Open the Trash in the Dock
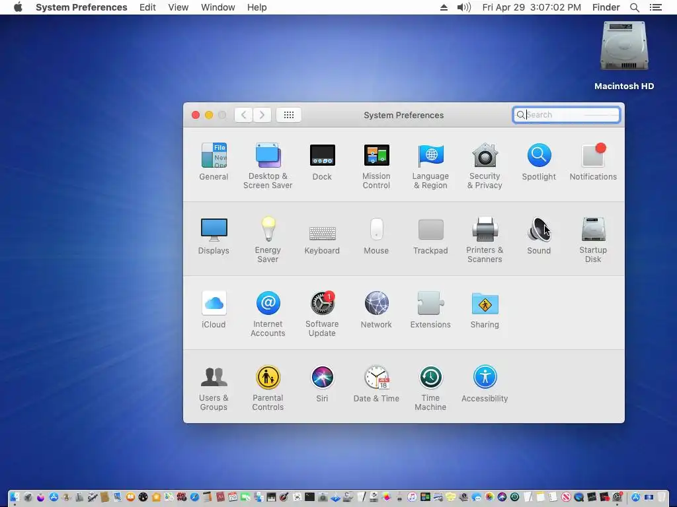This screenshot has width=677, height=507. pyautogui.click(x=661, y=497)
